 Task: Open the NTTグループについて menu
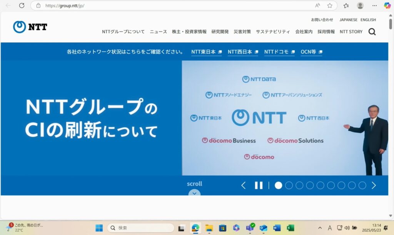pyautogui.click(x=123, y=32)
